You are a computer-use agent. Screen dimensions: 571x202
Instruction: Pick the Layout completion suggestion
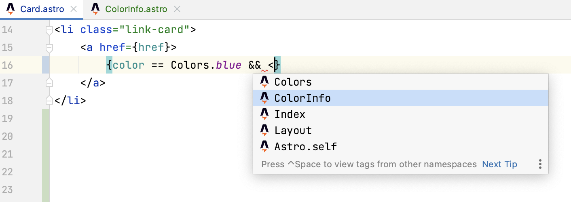293,130
